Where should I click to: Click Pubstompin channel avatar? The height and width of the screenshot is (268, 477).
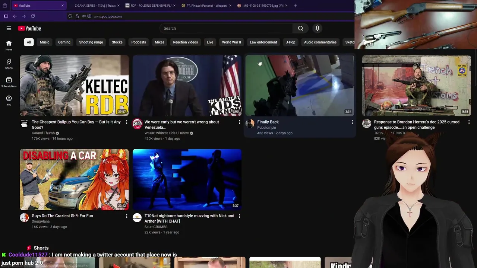point(250,124)
